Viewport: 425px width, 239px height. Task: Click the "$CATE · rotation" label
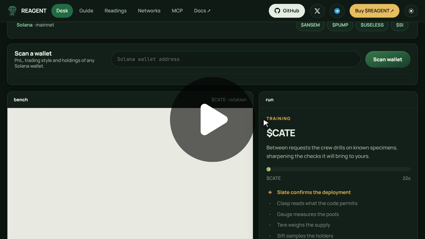click(229, 100)
